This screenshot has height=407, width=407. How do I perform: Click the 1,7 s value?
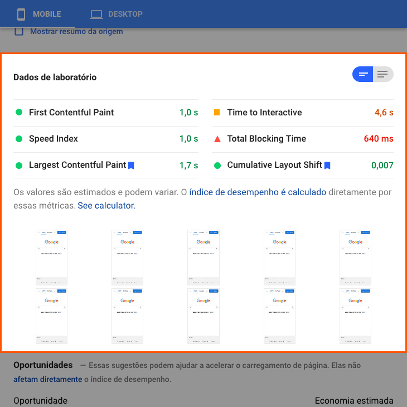[x=188, y=166]
